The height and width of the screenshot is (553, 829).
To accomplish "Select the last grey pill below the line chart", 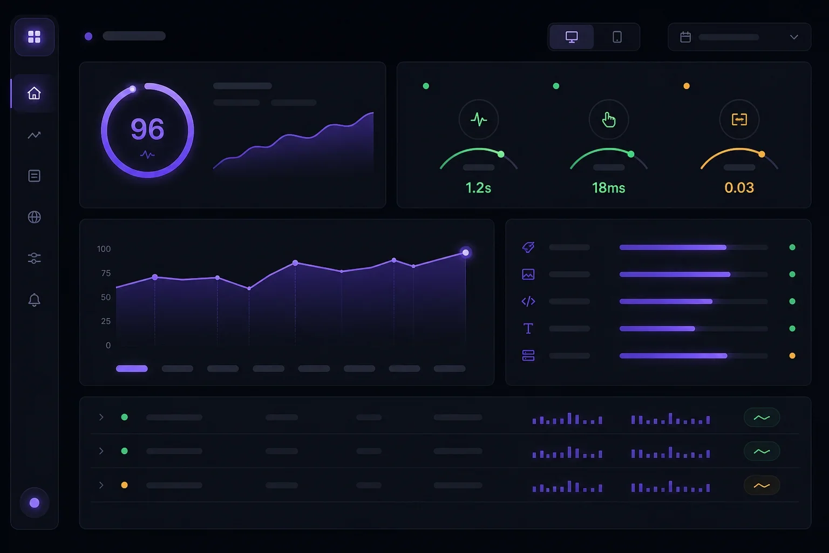I will [450, 368].
